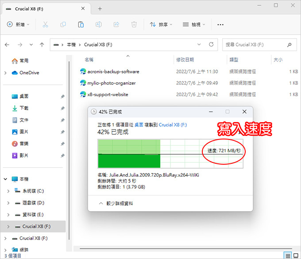This screenshot has height=259, width=301.
Task: Click the Copy icon in toolbar
Action: tap(63, 25)
